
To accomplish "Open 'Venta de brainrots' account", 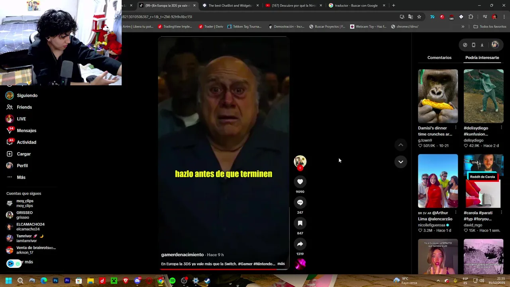I will click(x=36, y=250).
